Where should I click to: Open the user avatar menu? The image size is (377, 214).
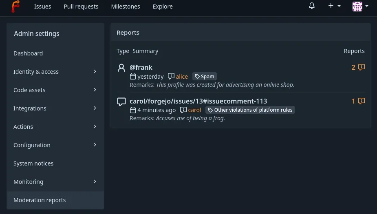tap(360, 6)
